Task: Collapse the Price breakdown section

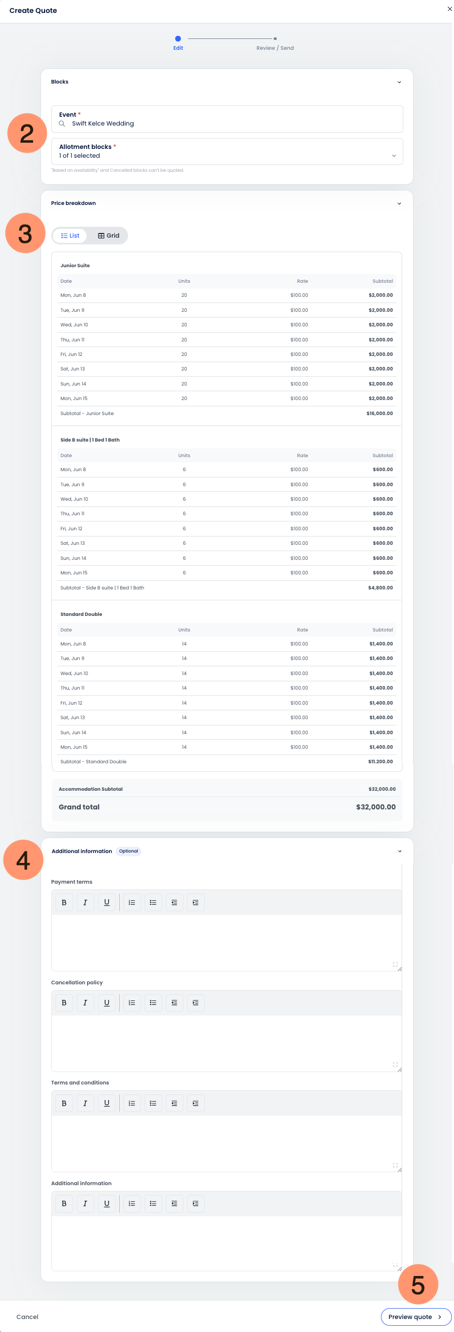Action: [x=399, y=203]
